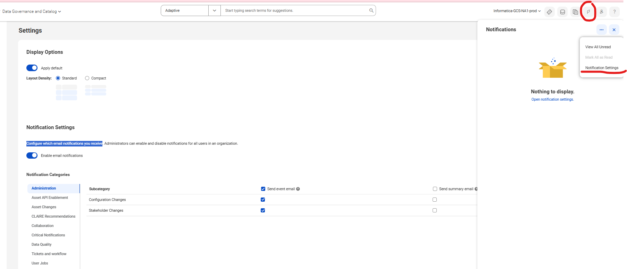Viewport: 627px width, 269px height.
Task: Open the inbox tray icon
Action: click(x=562, y=12)
